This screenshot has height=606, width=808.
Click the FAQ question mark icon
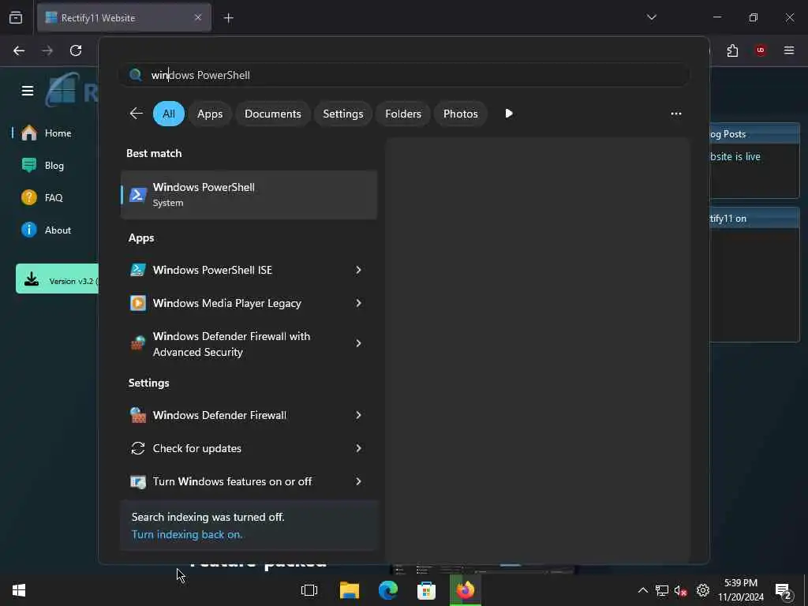point(29,198)
